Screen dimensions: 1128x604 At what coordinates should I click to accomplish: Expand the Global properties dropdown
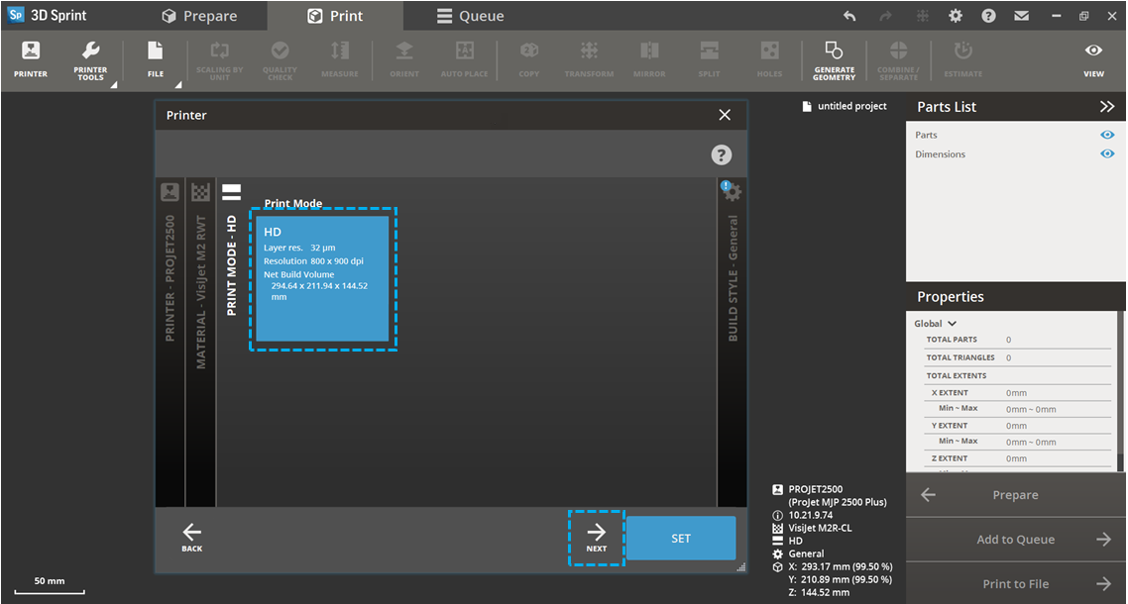tap(936, 324)
